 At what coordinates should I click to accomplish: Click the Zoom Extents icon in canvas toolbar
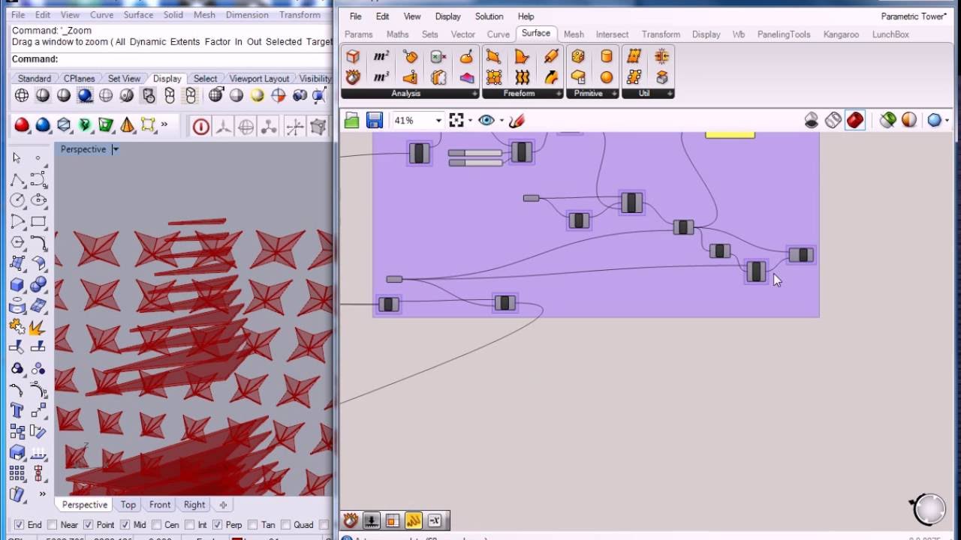coord(456,120)
